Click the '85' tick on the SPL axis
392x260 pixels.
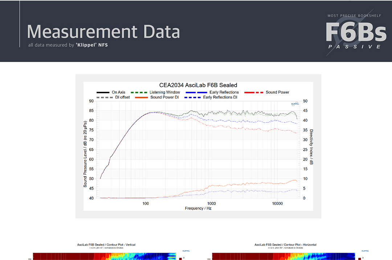tap(91, 111)
